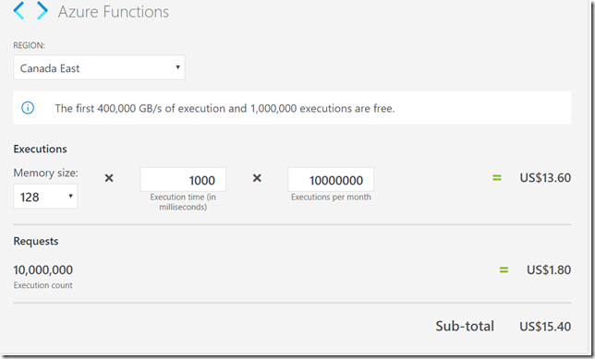This screenshot has height=359, width=595.
Task: Click the Executions section heading
Action: point(41,149)
